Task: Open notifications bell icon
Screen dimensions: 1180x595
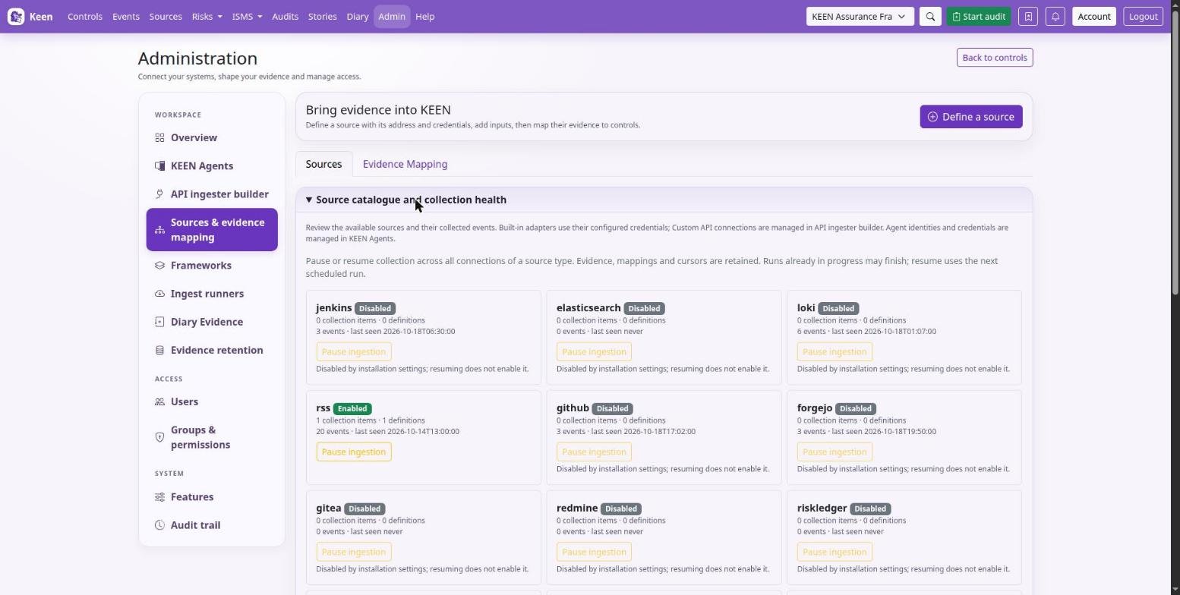Action: (1055, 17)
